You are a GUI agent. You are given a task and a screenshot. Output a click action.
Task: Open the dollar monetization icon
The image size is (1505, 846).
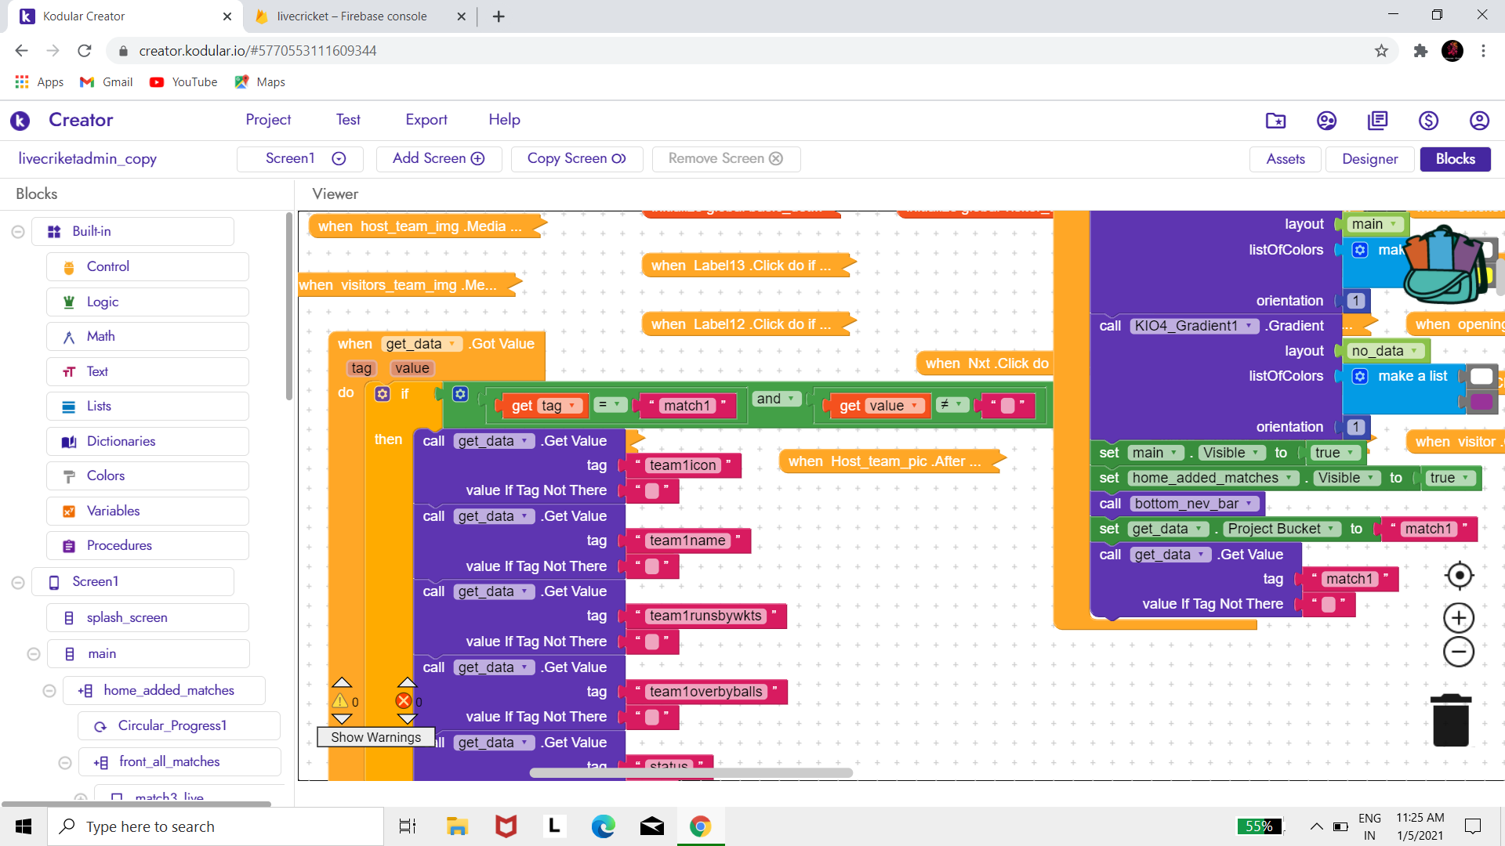click(x=1428, y=120)
